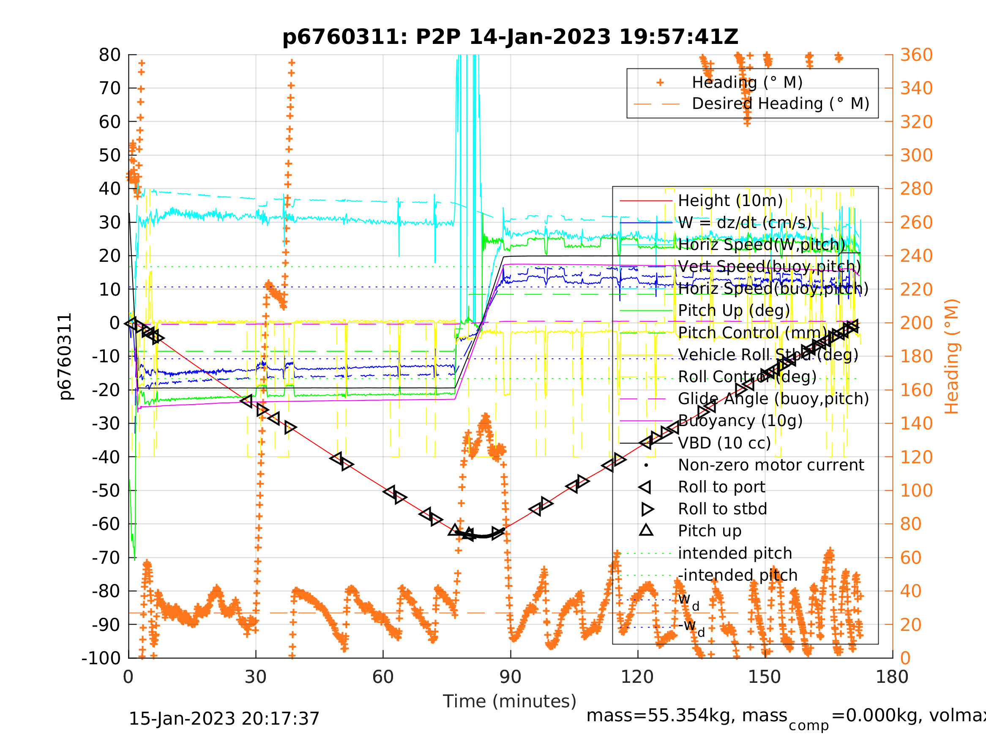Click the 'Glide Angle (buoy,pitch)' legend label
This screenshot has height=739, width=986.
[773, 399]
